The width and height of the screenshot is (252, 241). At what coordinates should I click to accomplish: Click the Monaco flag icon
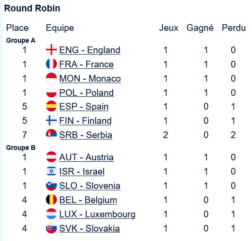pos(51,78)
